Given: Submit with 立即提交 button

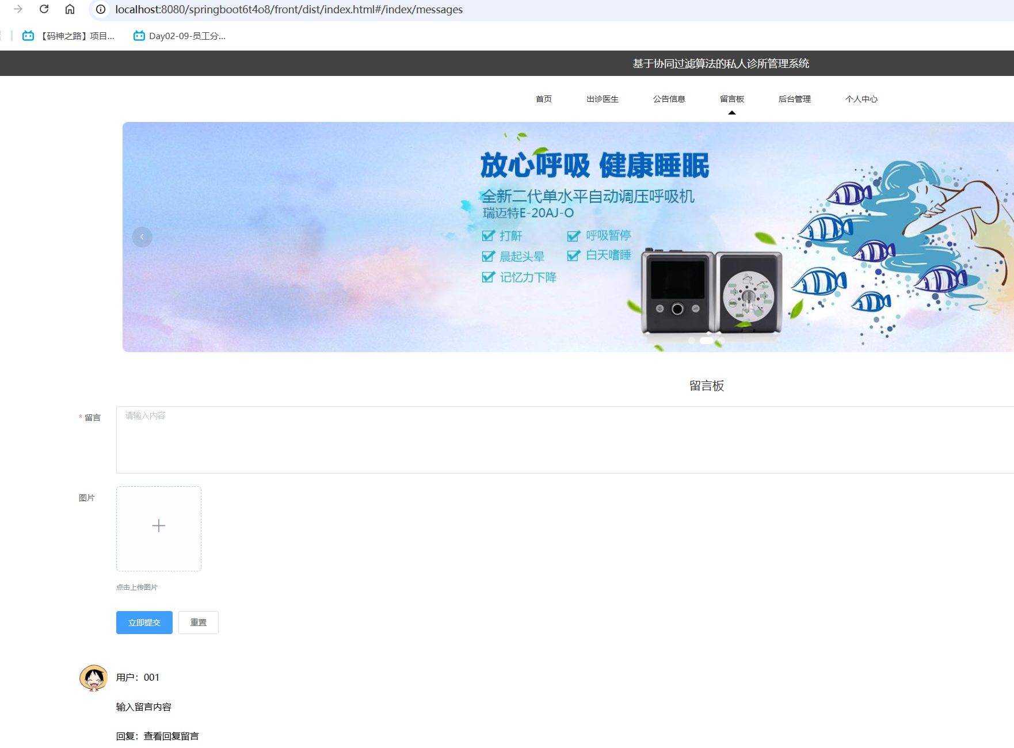Looking at the screenshot, I should tap(144, 623).
